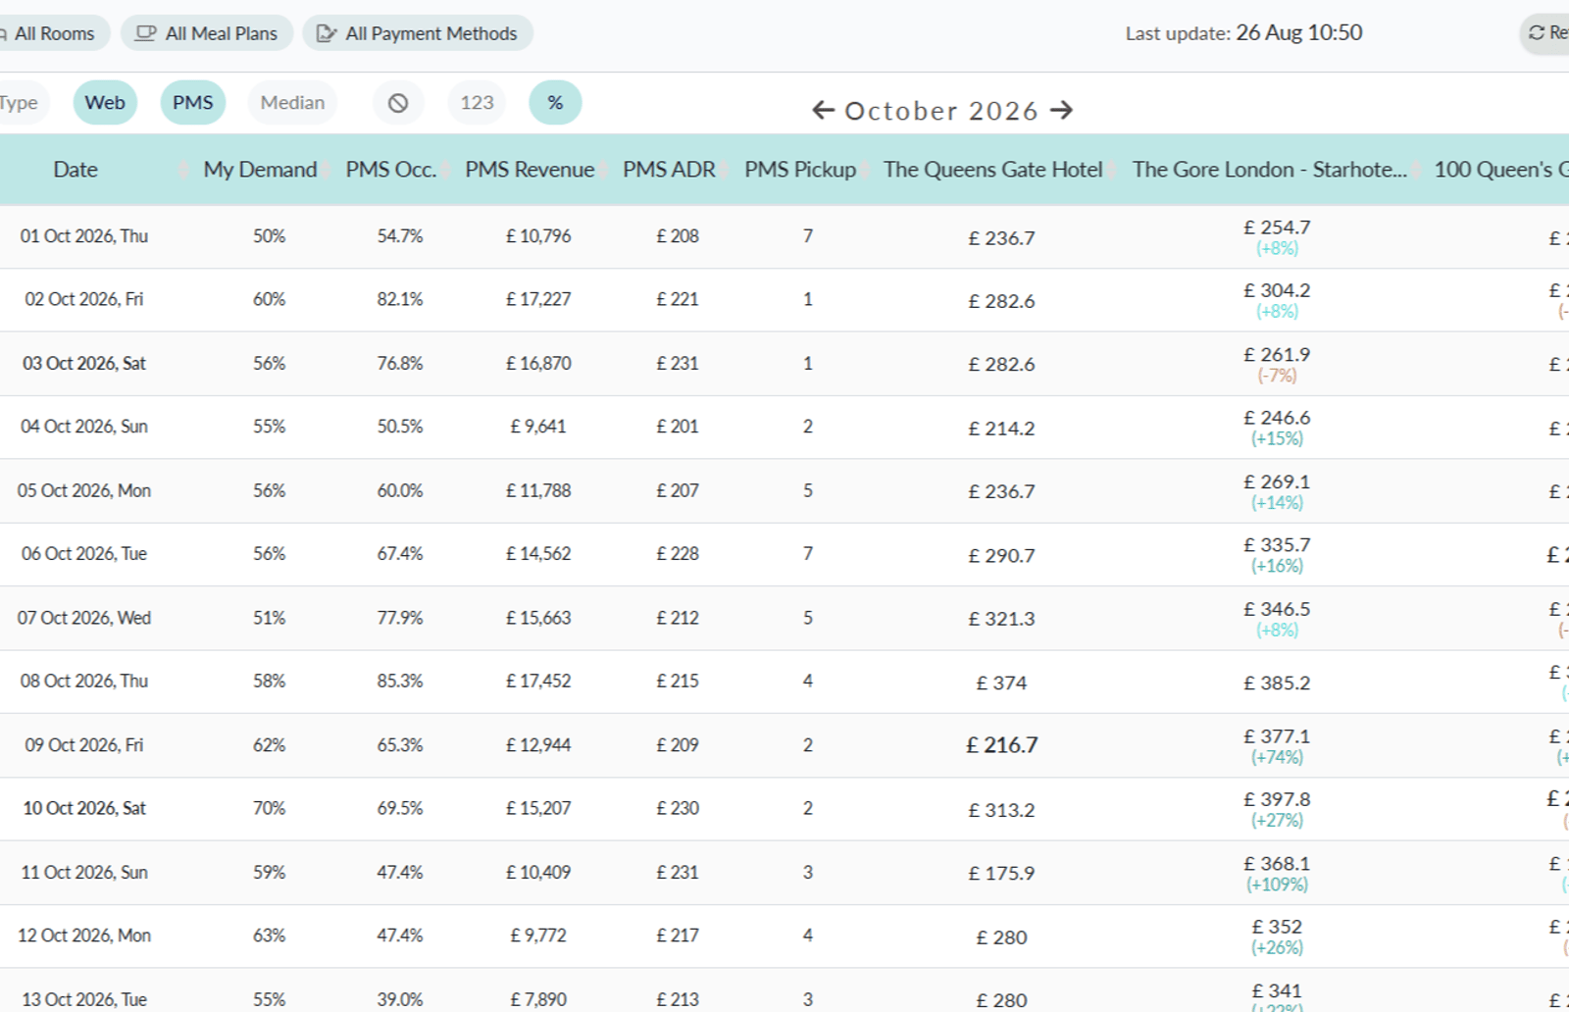This screenshot has width=1569, height=1012.
Task: Select the 04 Oct 2026, Sun row date
Action: 84,427
